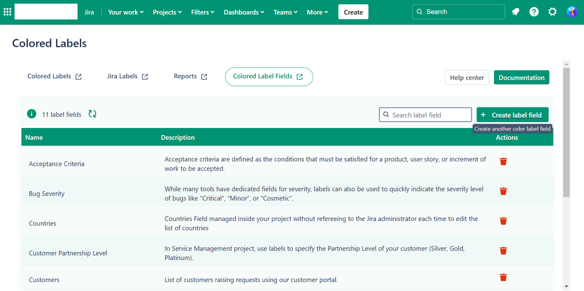Open the user profile avatar
The width and height of the screenshot is (584, 291).
[571, 12]
